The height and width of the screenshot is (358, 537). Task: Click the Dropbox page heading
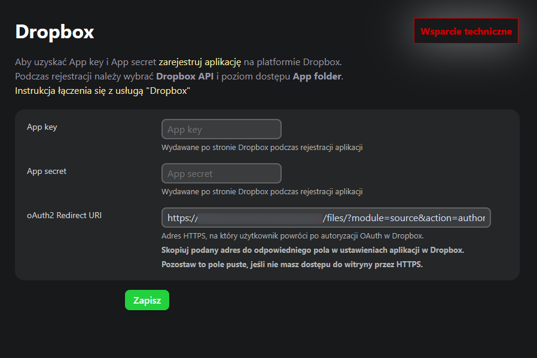pos(54,32)
